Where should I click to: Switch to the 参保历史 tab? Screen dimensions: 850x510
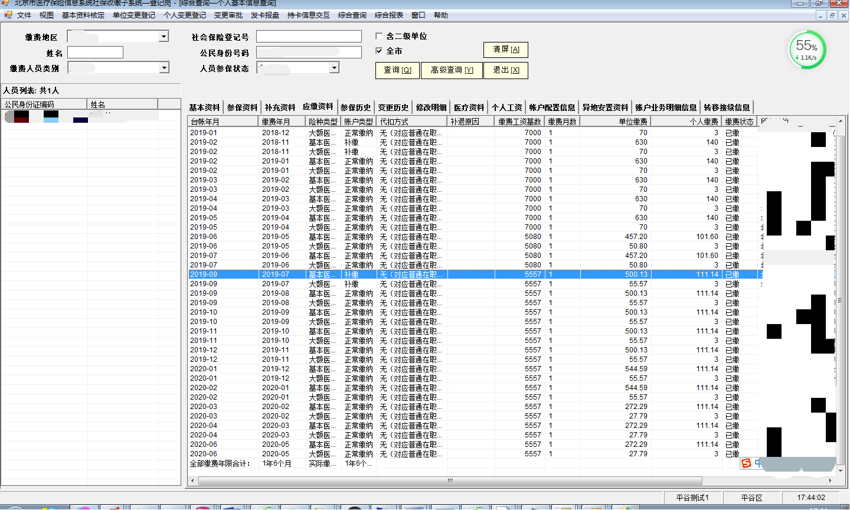(355, 107)
